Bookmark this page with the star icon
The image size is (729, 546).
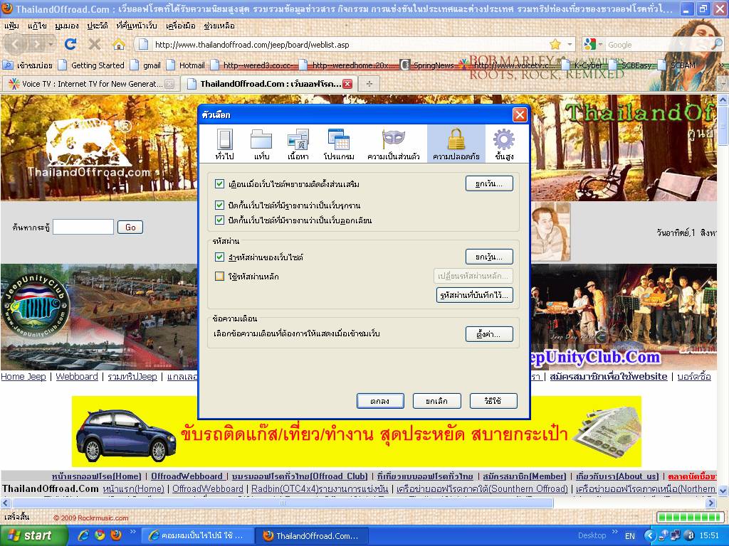pyautogui.click(x=555, y=44)
